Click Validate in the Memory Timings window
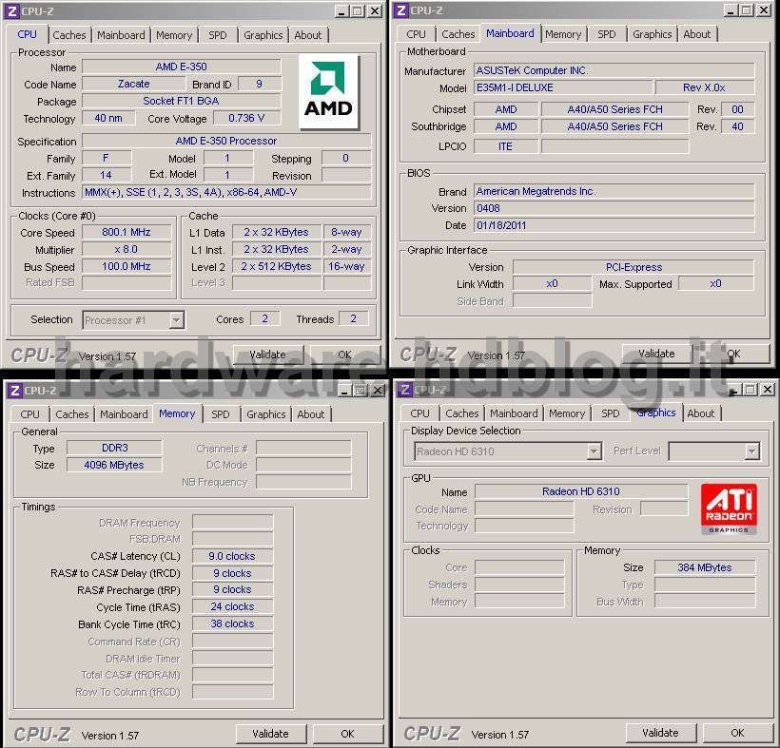The width and height of the screenshot is (780, 748). 270,734
